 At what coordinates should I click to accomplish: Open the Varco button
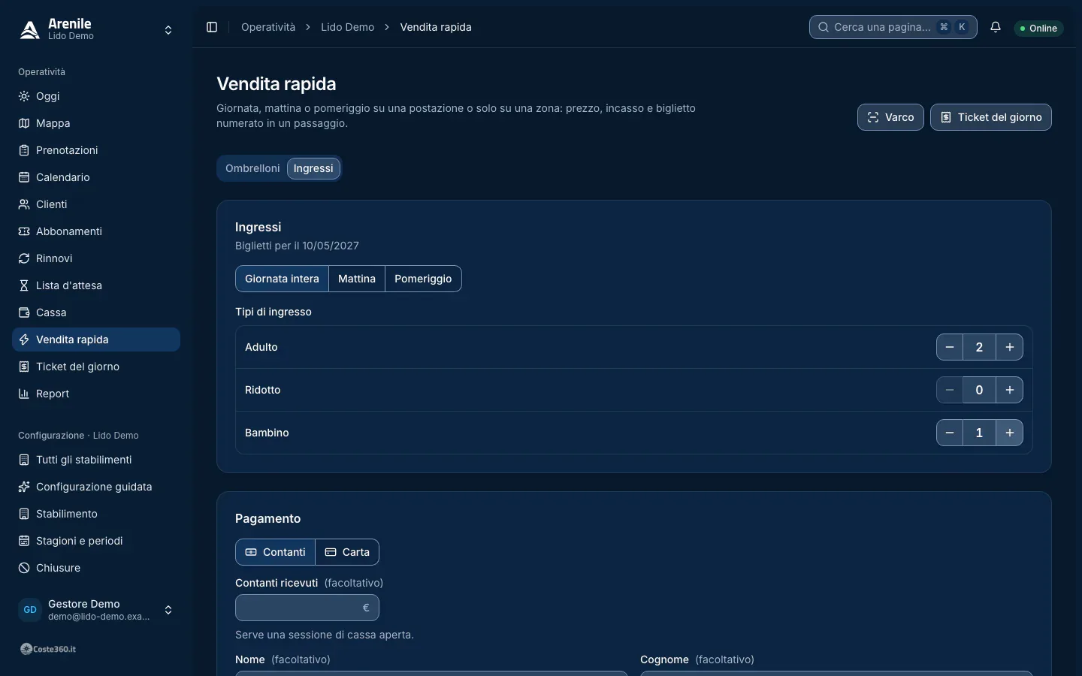click(890, 117)
